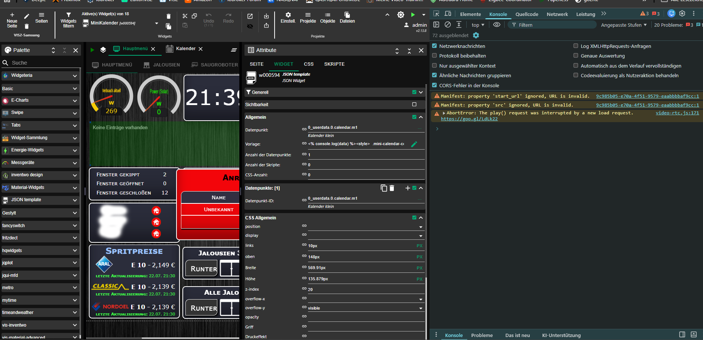Screen dimensions: 703x340
Task: Toggle the Netzwerknachrichten checkbox
Action: point(434,46)
